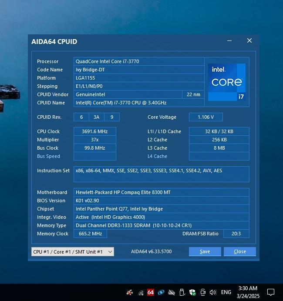283x301 pixels.
Task: Click the empty Bus Speed field
Action: 95,156
